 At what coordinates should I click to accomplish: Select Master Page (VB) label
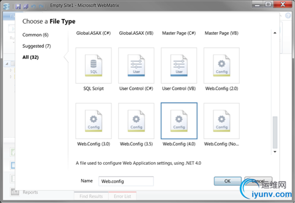222,33
